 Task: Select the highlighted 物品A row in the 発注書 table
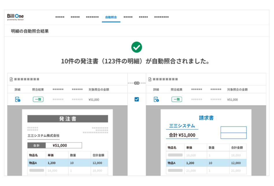(67, 163)
